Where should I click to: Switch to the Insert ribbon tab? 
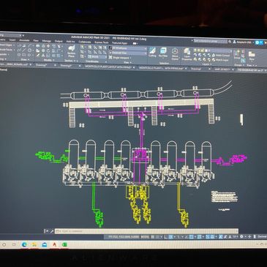pyautogui.click(x=12, y=40)
